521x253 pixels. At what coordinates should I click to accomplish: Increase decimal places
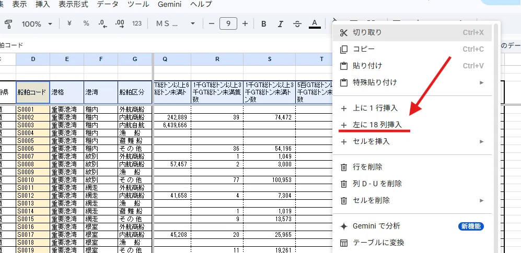click(x=120, y=23)
